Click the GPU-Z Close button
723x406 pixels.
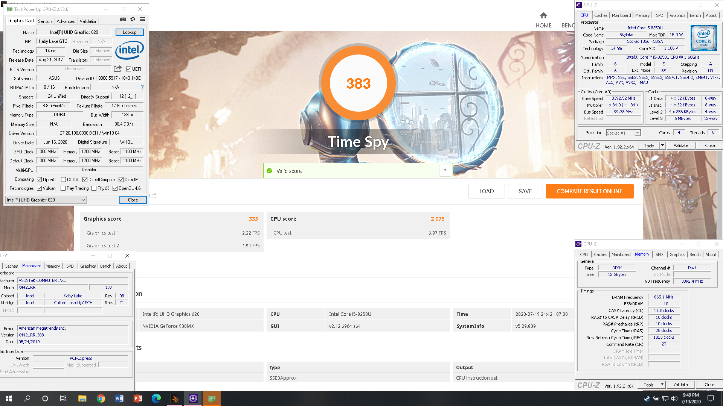coord(133,200)
